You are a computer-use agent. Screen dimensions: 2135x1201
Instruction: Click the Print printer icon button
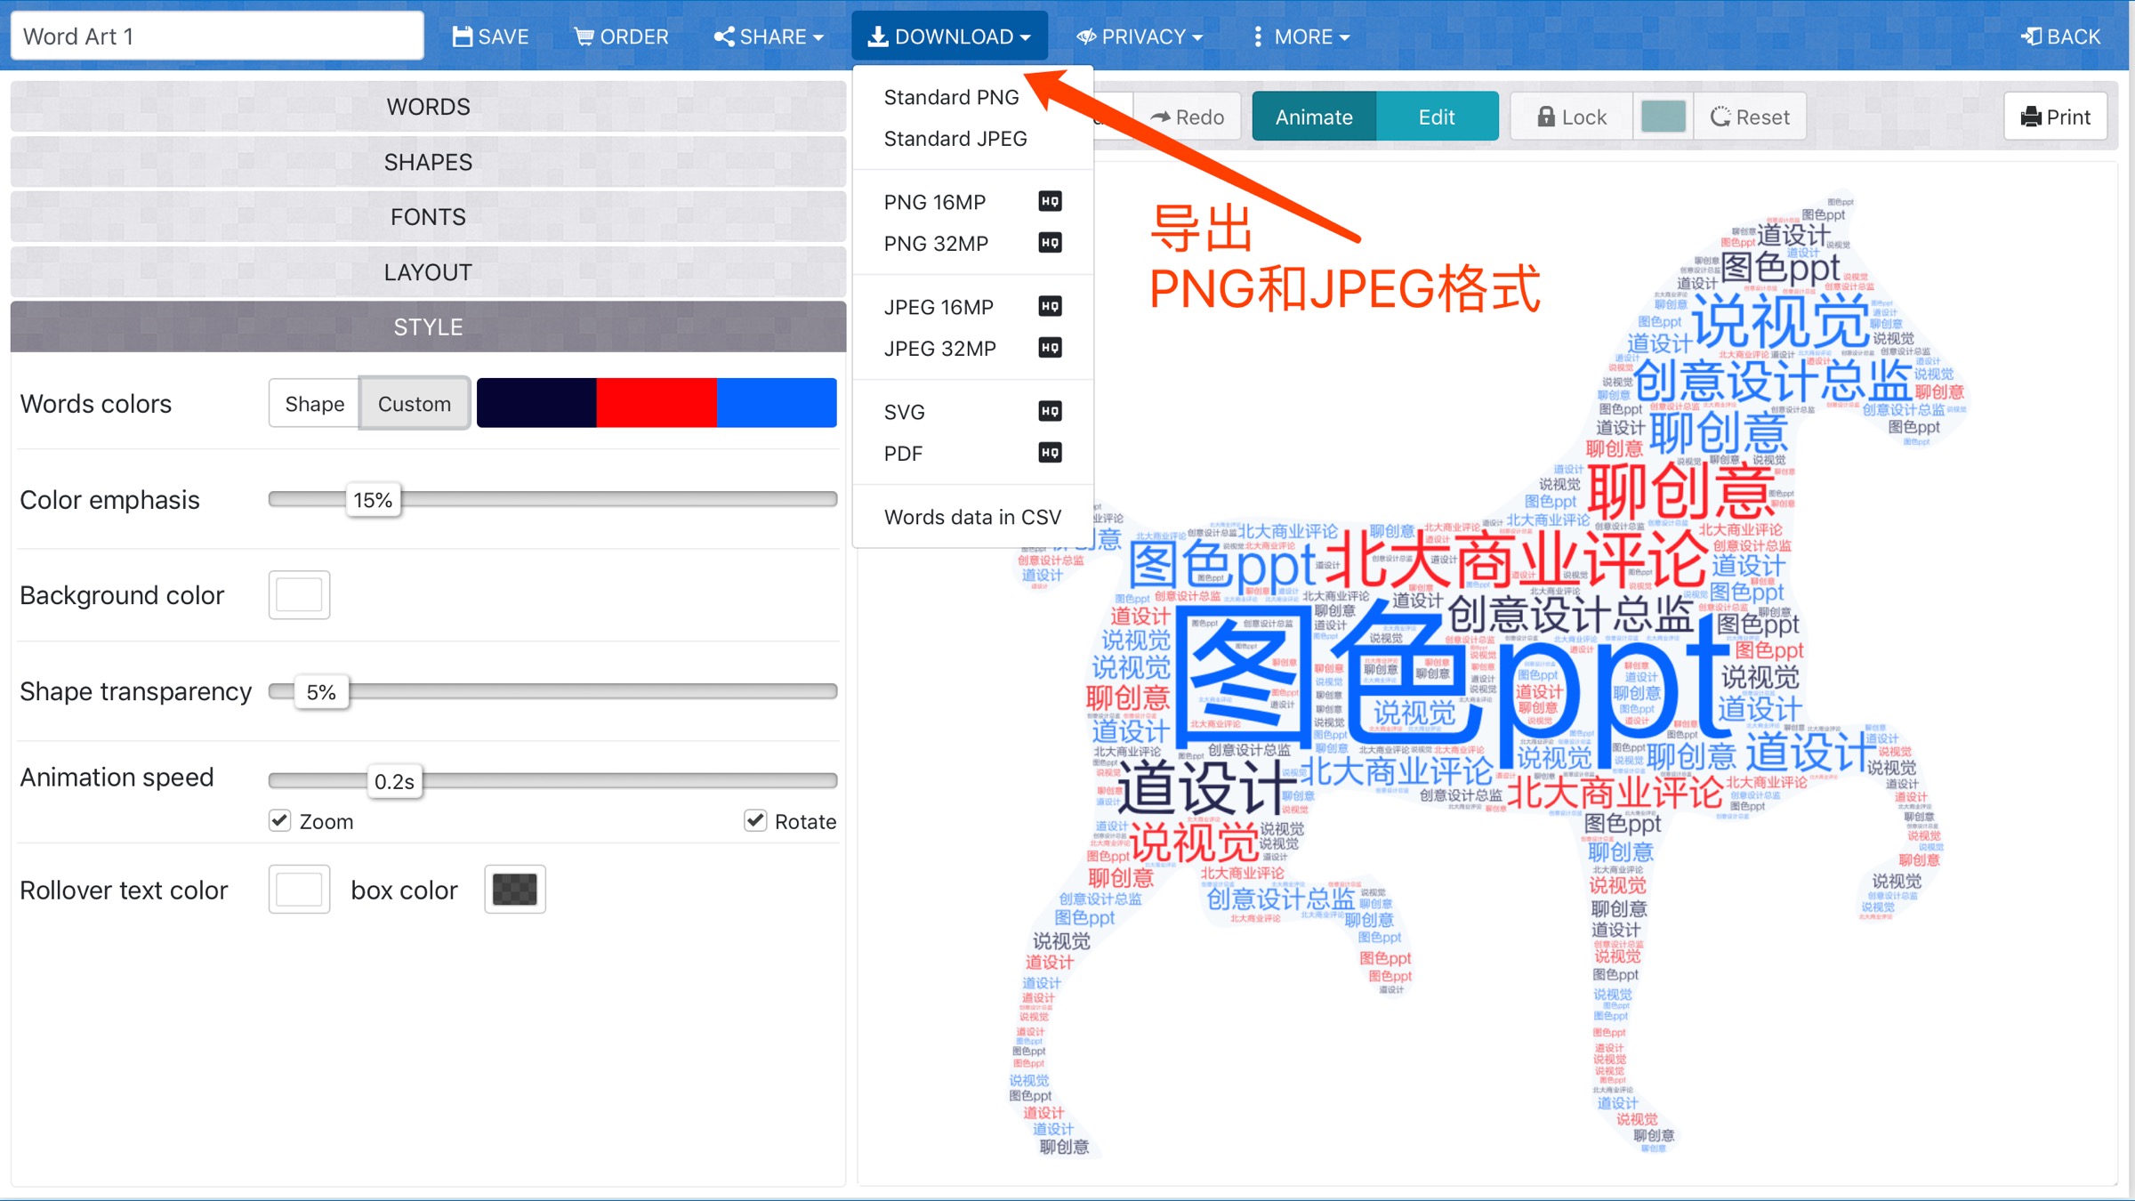[2055, 117]
